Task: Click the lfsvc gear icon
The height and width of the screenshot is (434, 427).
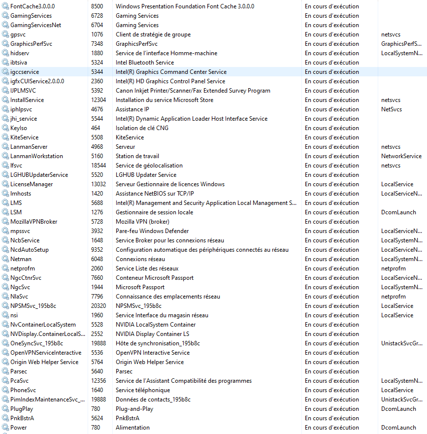Action: pyautogui.click(x=5, y=166)
